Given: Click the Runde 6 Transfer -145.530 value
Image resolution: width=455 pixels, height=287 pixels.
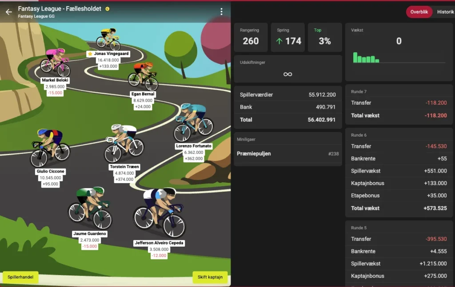Looking at the screenshot, I should click(436, 146).
